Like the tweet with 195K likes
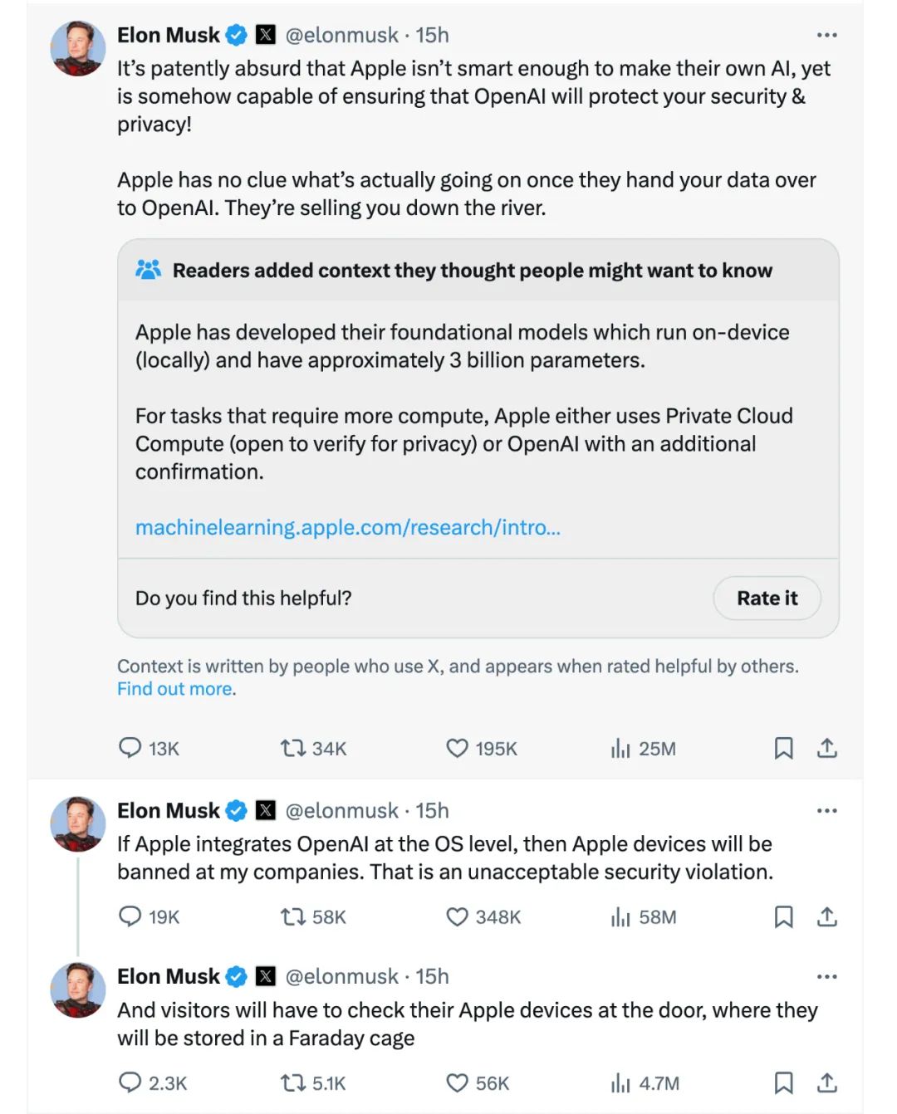Image resolution: width=897 pixels, height=1114 pixels. 457,748
